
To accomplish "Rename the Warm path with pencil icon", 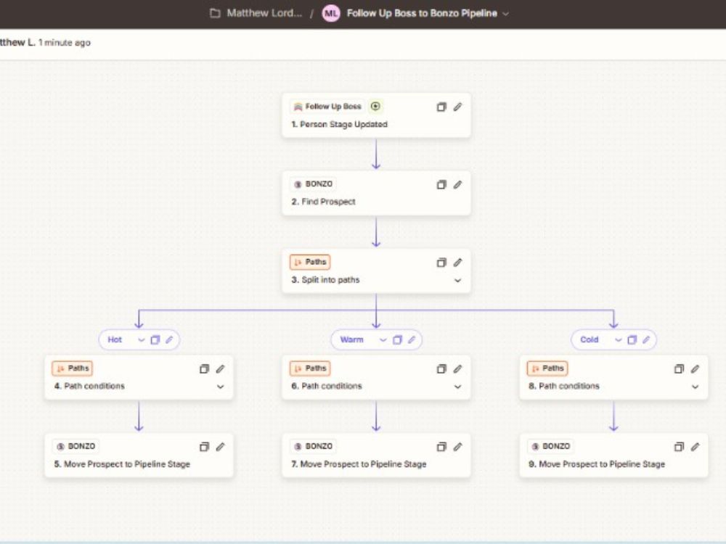I will point(412,340).
